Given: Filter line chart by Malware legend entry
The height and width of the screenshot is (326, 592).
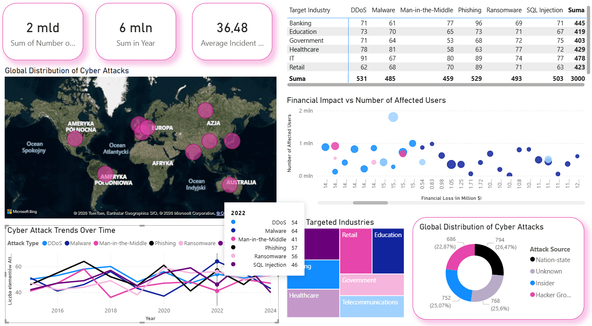Looking at the screenshot, I should [78, 243].
